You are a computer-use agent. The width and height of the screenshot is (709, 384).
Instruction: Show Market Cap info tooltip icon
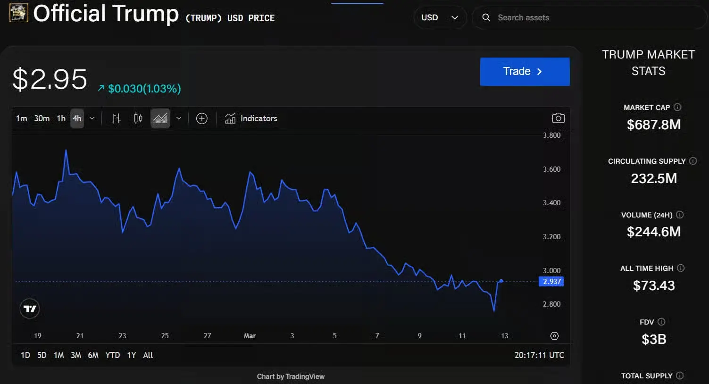tap(677, 107)
